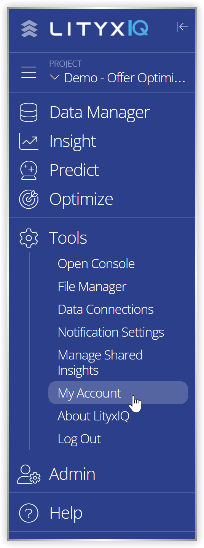The height and width of the screenshot is (548, 204).
Task: Select Manage Shared Insights
Action: point(100,363)
